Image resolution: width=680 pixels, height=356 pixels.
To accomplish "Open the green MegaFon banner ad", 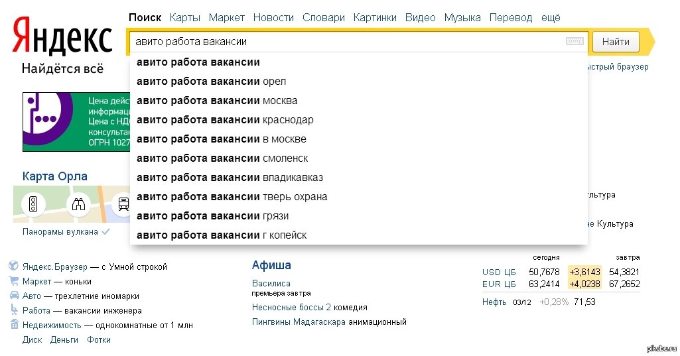I will 76,122.
